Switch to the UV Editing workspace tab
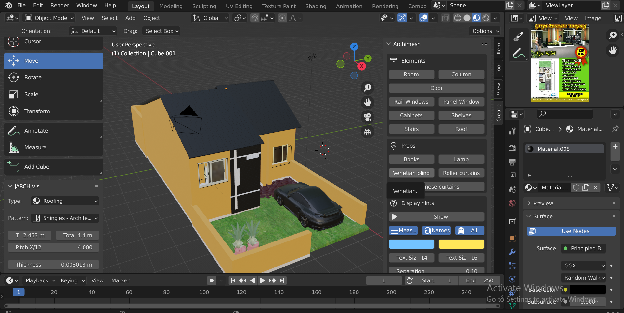 pyautogui.click(x=239, y=6)
